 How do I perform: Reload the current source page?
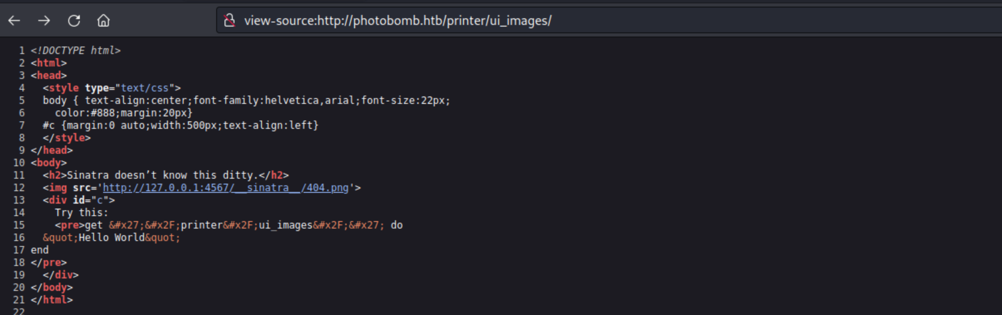click(74, 20)
